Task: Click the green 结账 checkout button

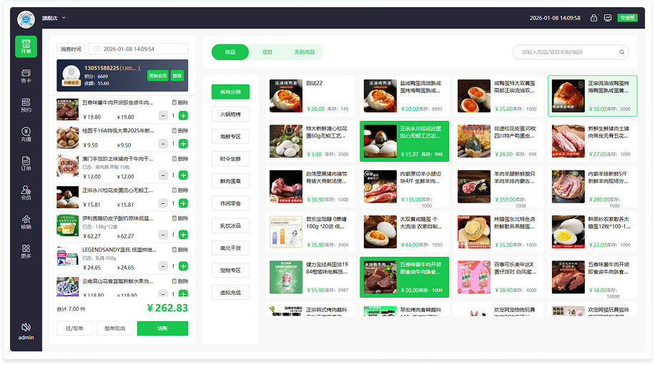Action: [x=162, y=328]
